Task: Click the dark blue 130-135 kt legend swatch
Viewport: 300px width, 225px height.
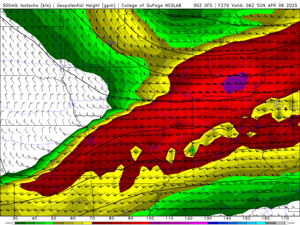Action: (x=213, y=223)
